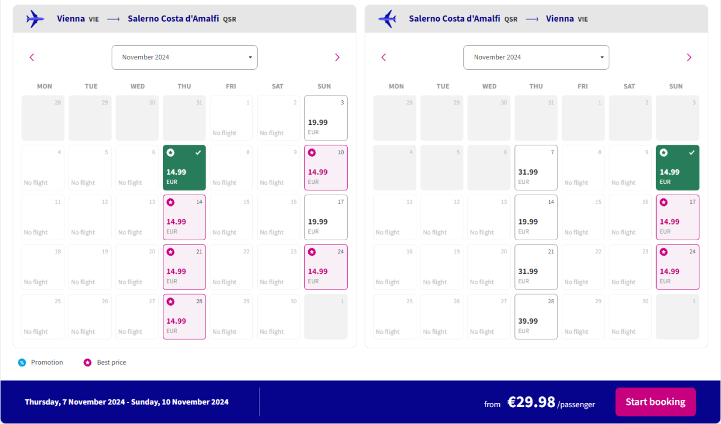Go to next month in outbound calendar
Image resolution: width=721 pixels, height=424 pixels.
(x=337, y=58)
